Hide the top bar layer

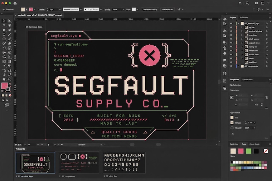tap(231, 27)
